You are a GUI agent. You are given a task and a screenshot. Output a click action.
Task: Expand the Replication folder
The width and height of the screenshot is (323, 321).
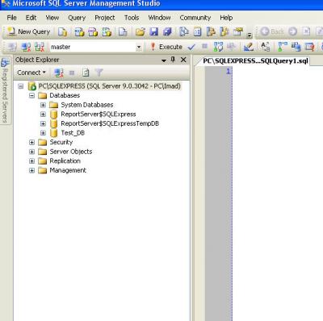tap(31, 161)
